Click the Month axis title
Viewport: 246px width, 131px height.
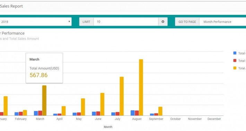pos(108,127)
